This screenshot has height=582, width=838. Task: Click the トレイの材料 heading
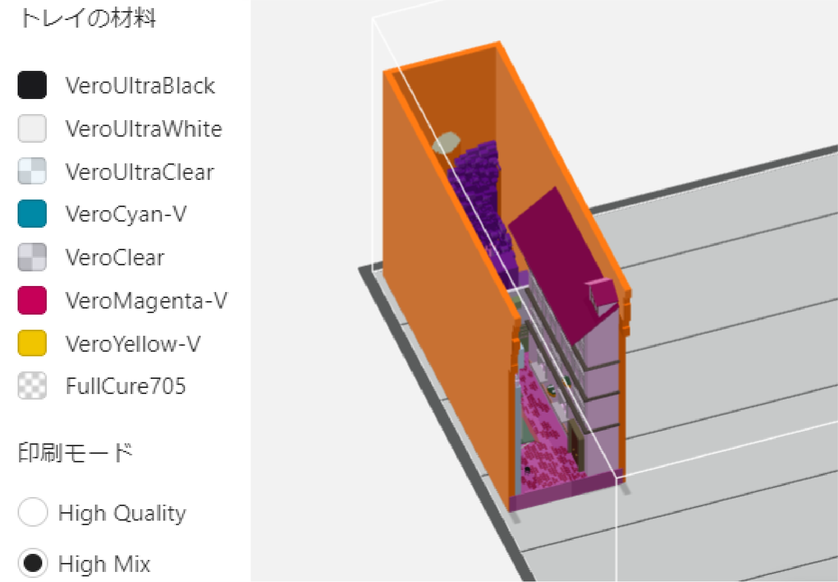pyautogui.click(x=88, y=18)
